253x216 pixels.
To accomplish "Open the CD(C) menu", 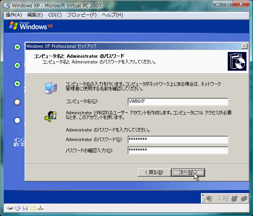I will coord(55,15).
